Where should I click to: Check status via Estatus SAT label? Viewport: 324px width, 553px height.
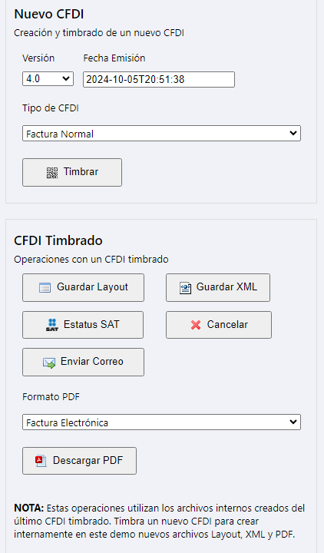(91, 324)
